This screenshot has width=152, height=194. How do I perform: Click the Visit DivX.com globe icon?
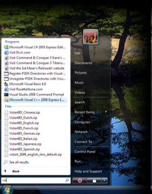point(6,53)
